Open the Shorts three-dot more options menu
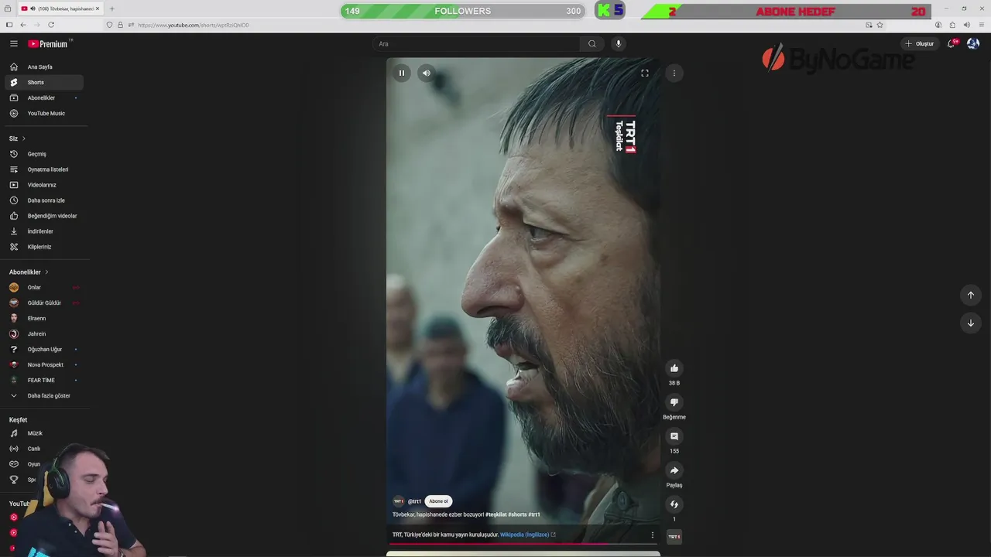This screenshot has width=991, height=557. click(674, 73)
